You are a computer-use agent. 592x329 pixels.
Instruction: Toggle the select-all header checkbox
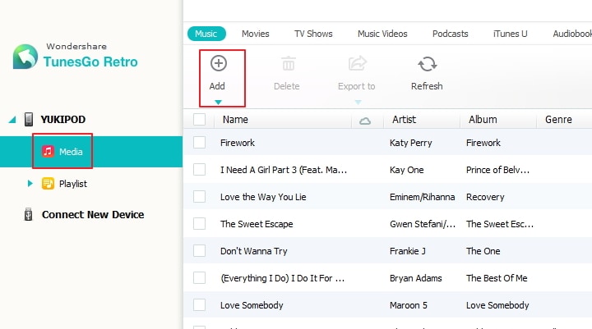tap(199, 120)
